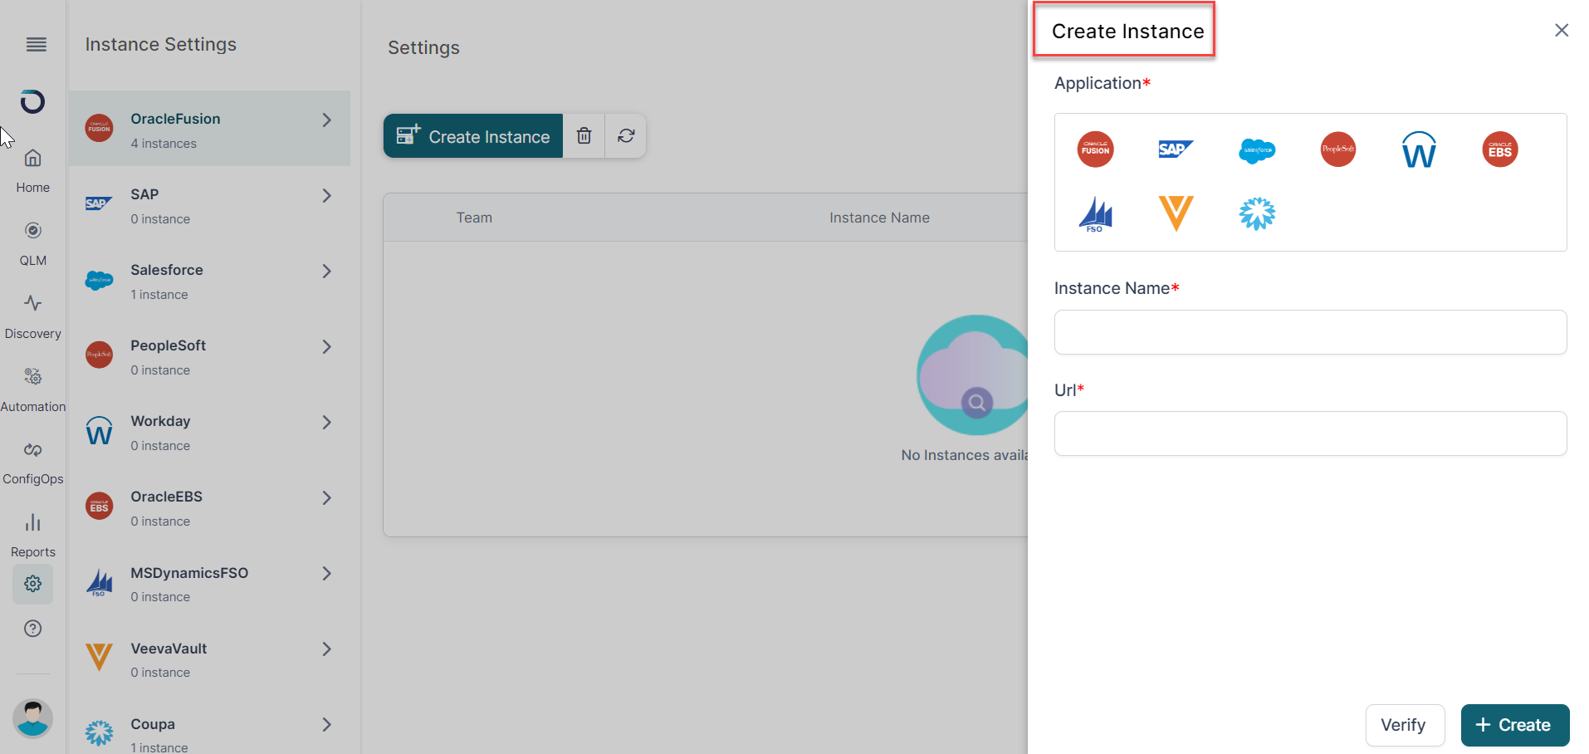
Task: Select PeopleSoft in instance list
Action: point(209,355)
